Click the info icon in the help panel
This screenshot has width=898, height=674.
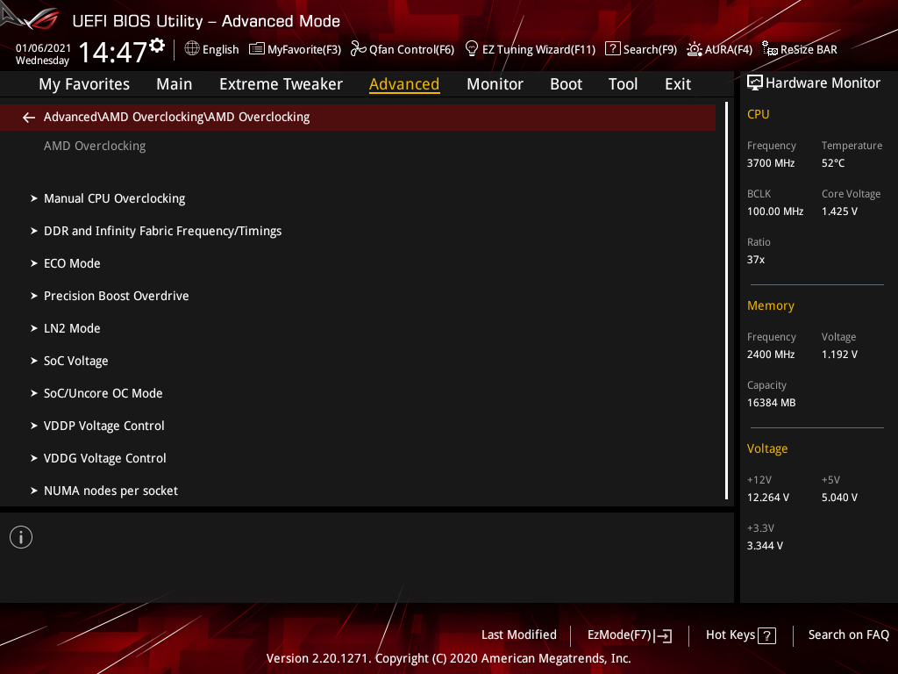[x=21, y=537]
